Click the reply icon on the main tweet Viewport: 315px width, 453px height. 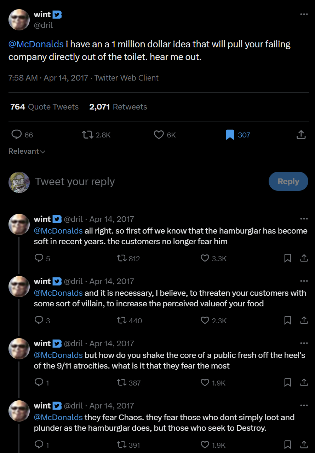[x=17, y=135]
